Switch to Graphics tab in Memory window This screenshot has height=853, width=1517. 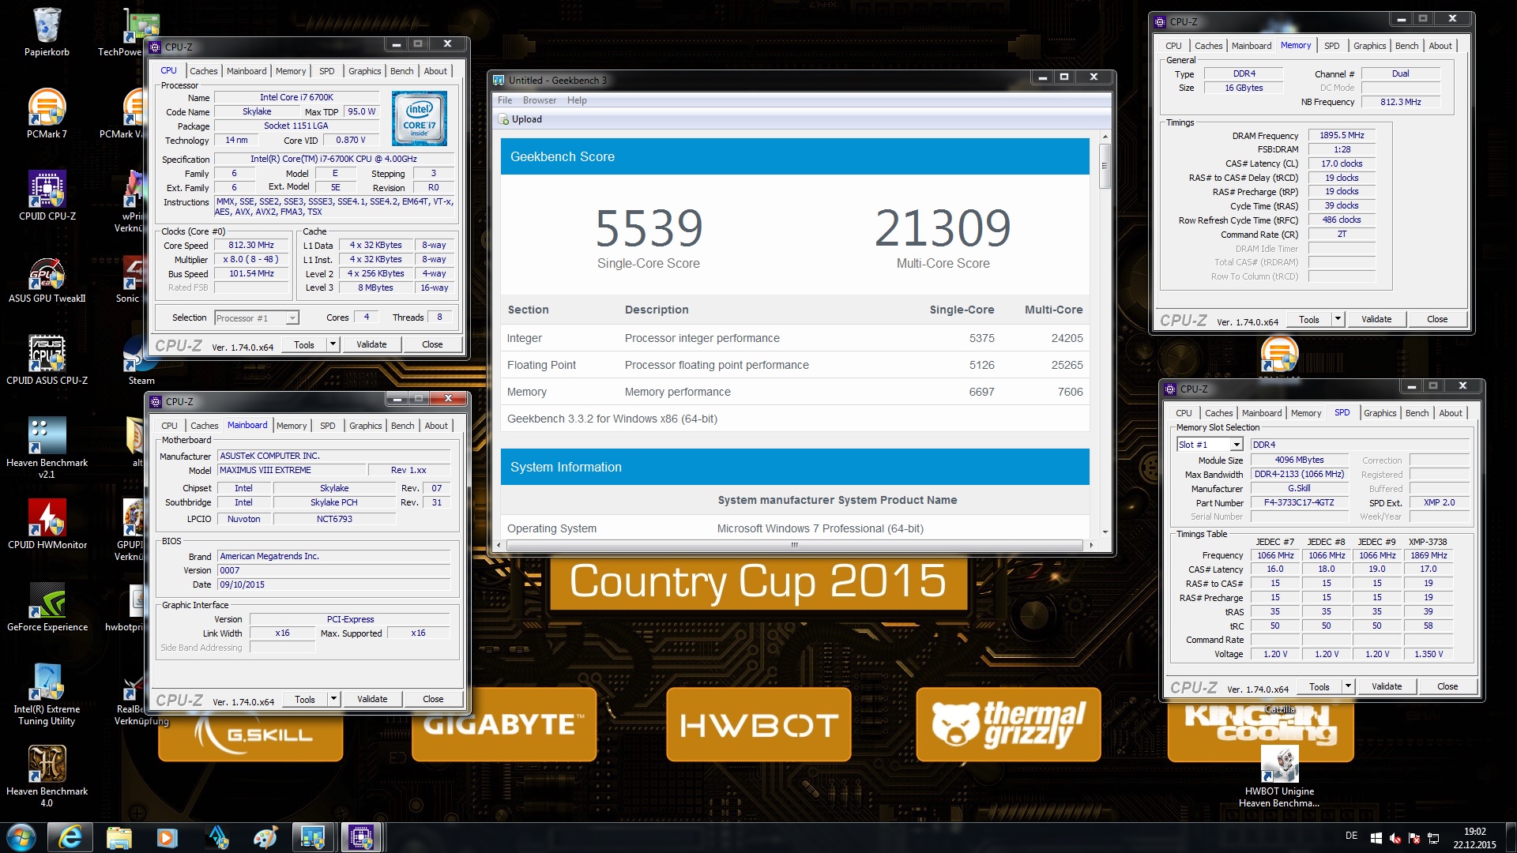point(1369,46)
